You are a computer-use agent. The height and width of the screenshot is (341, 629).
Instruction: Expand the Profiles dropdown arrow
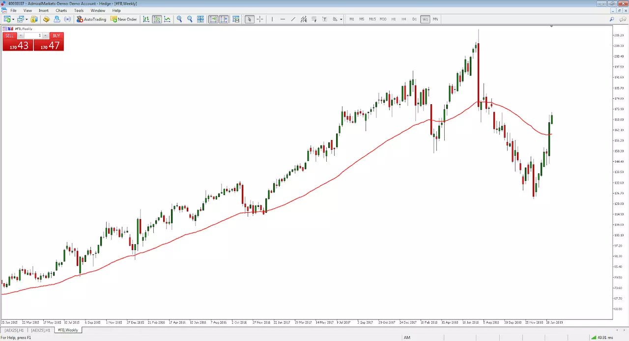point(27,19)
